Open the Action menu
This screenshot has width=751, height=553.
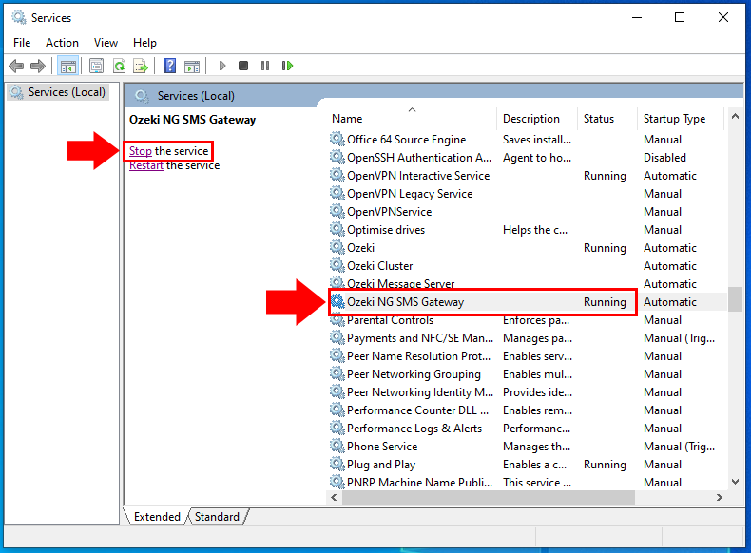pos(62,43)
